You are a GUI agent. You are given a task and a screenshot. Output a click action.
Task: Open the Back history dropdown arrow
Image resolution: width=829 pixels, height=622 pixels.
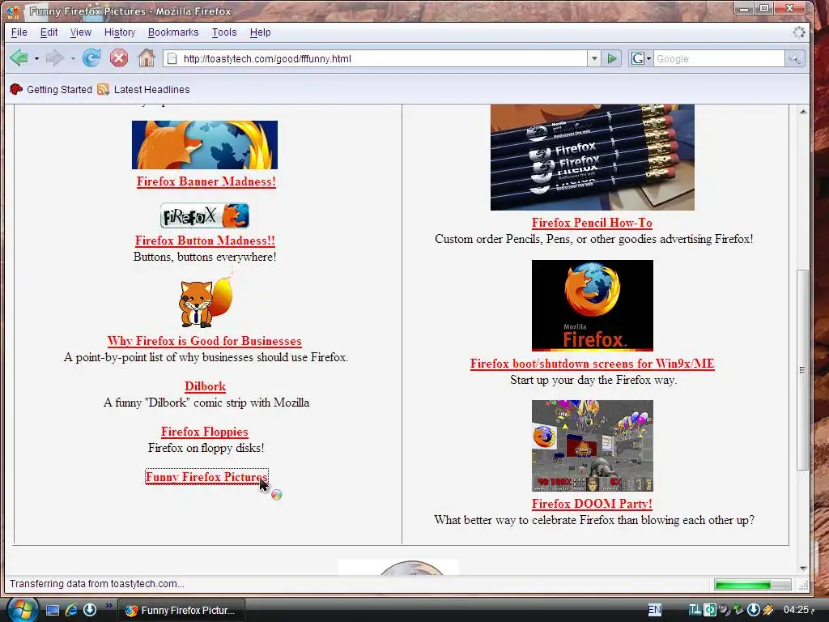(36, 58)
